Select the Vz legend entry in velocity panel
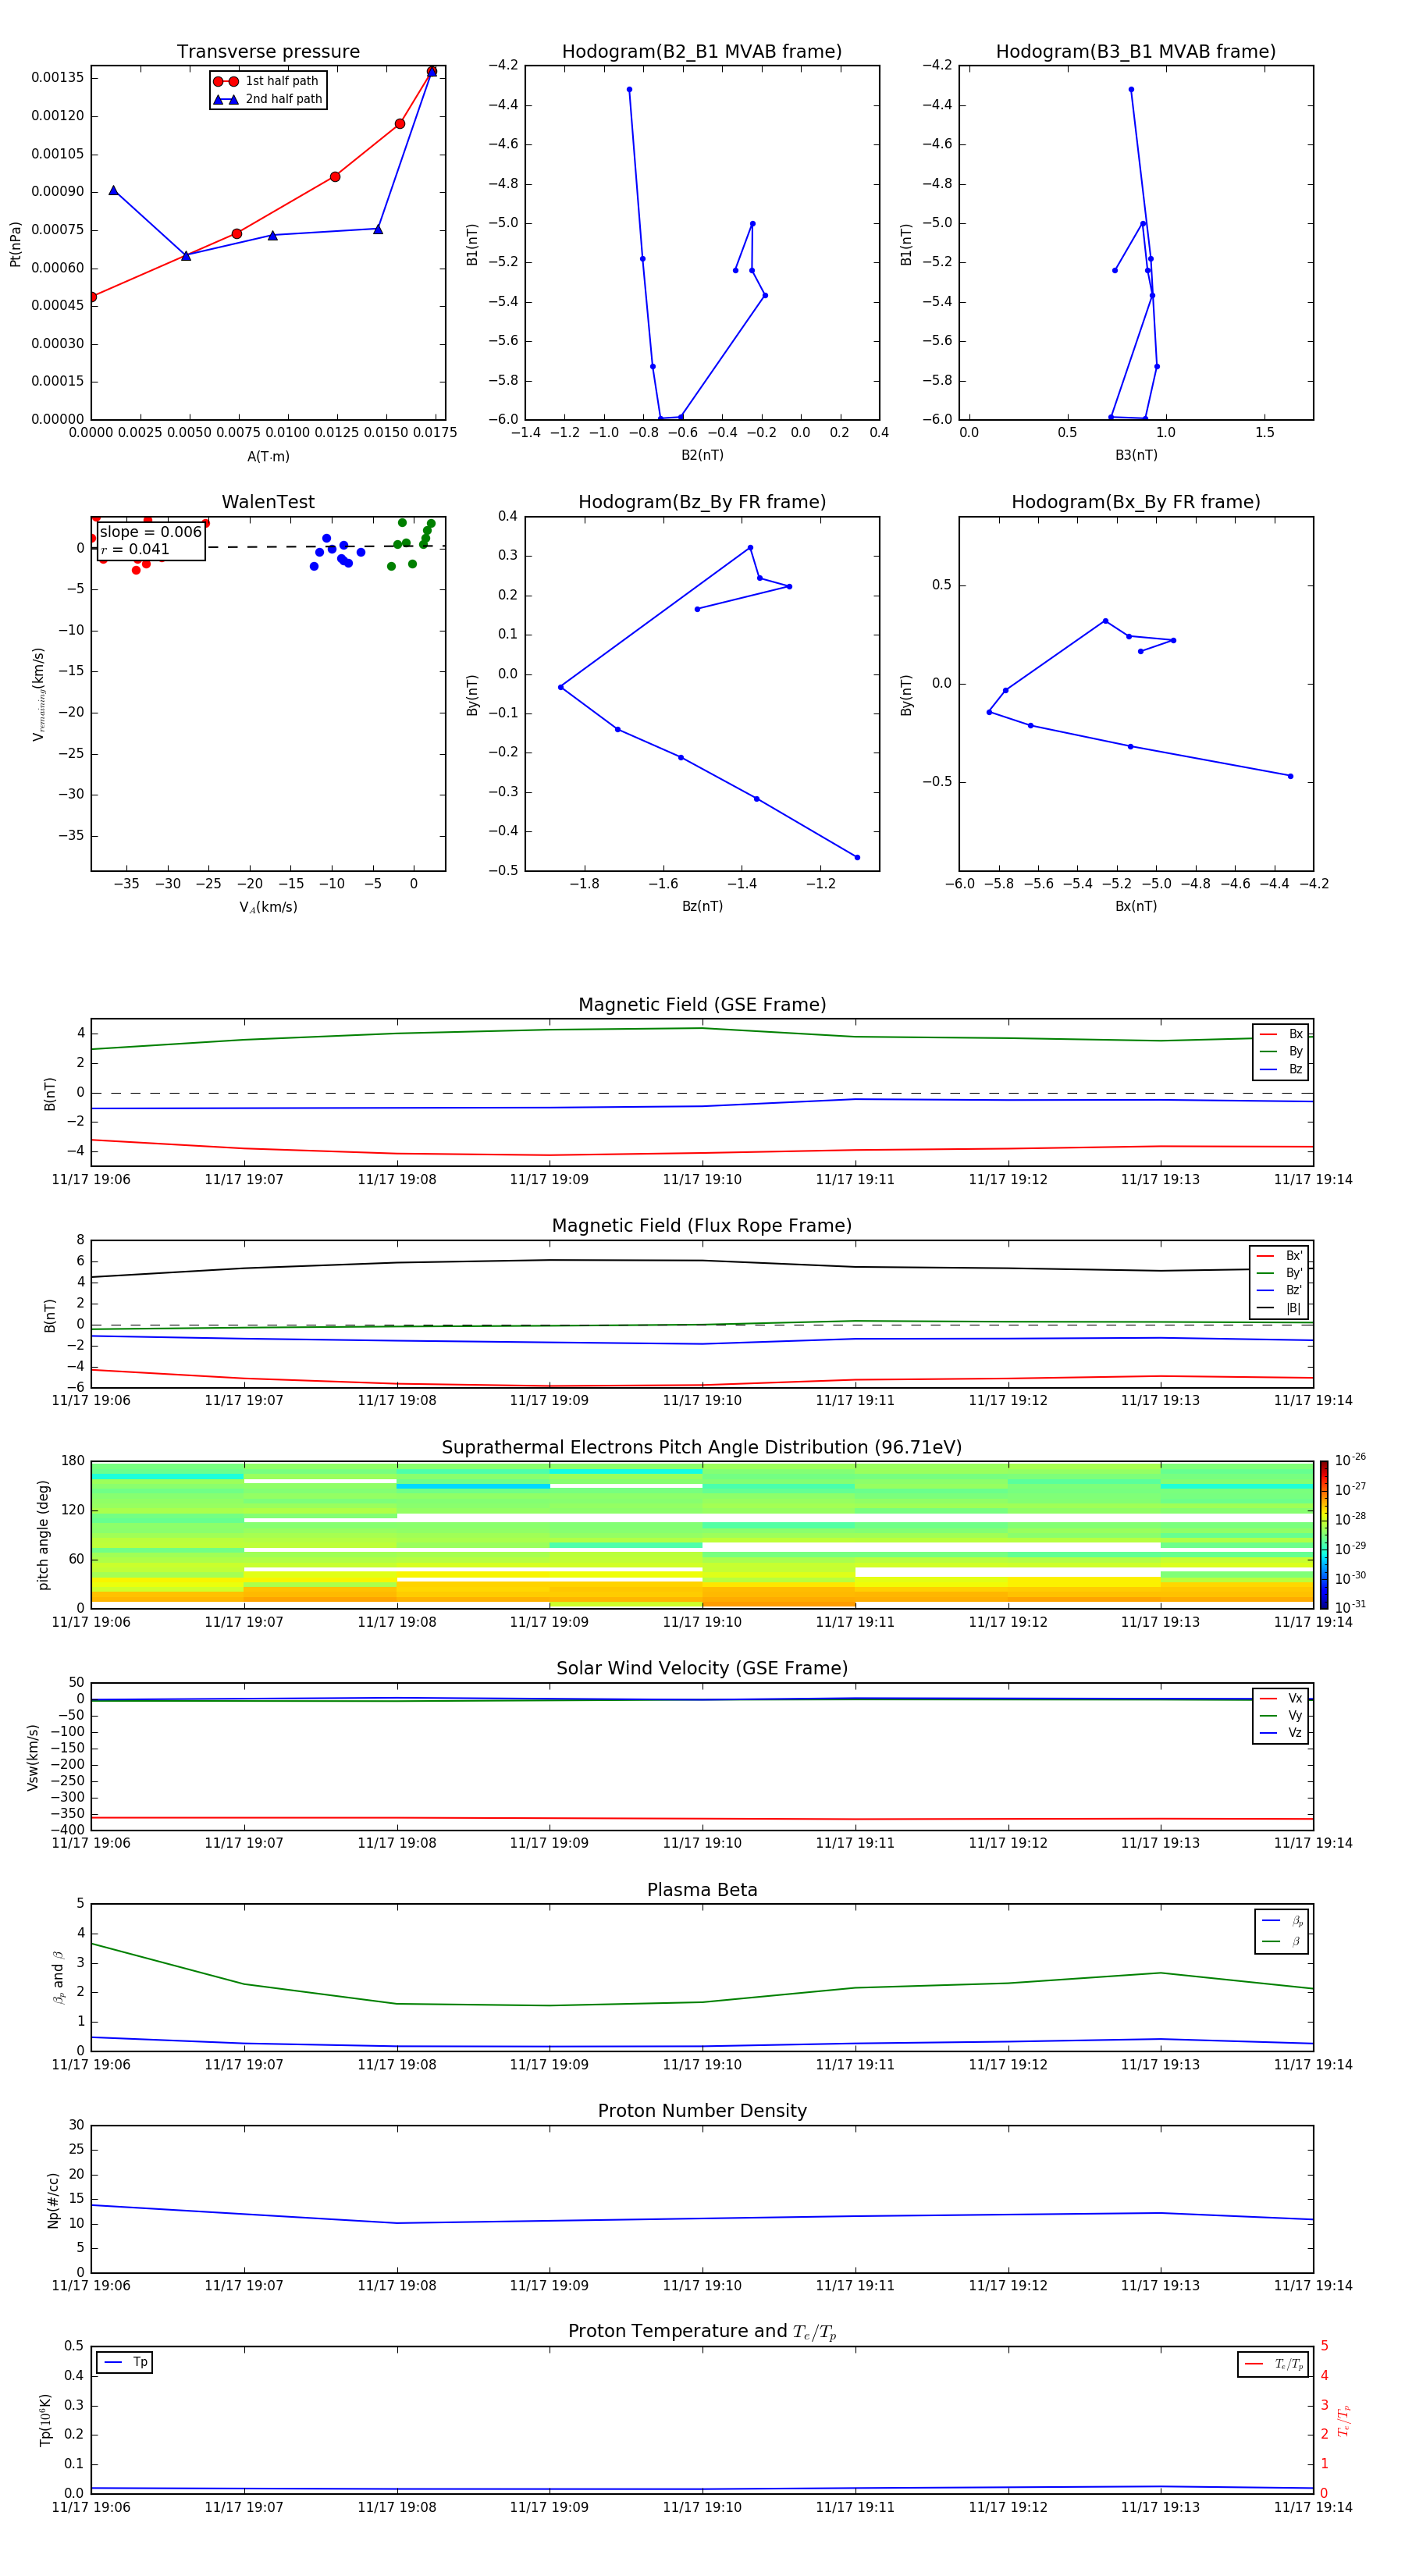 pyautogui.click(x=1281, y=1733)
